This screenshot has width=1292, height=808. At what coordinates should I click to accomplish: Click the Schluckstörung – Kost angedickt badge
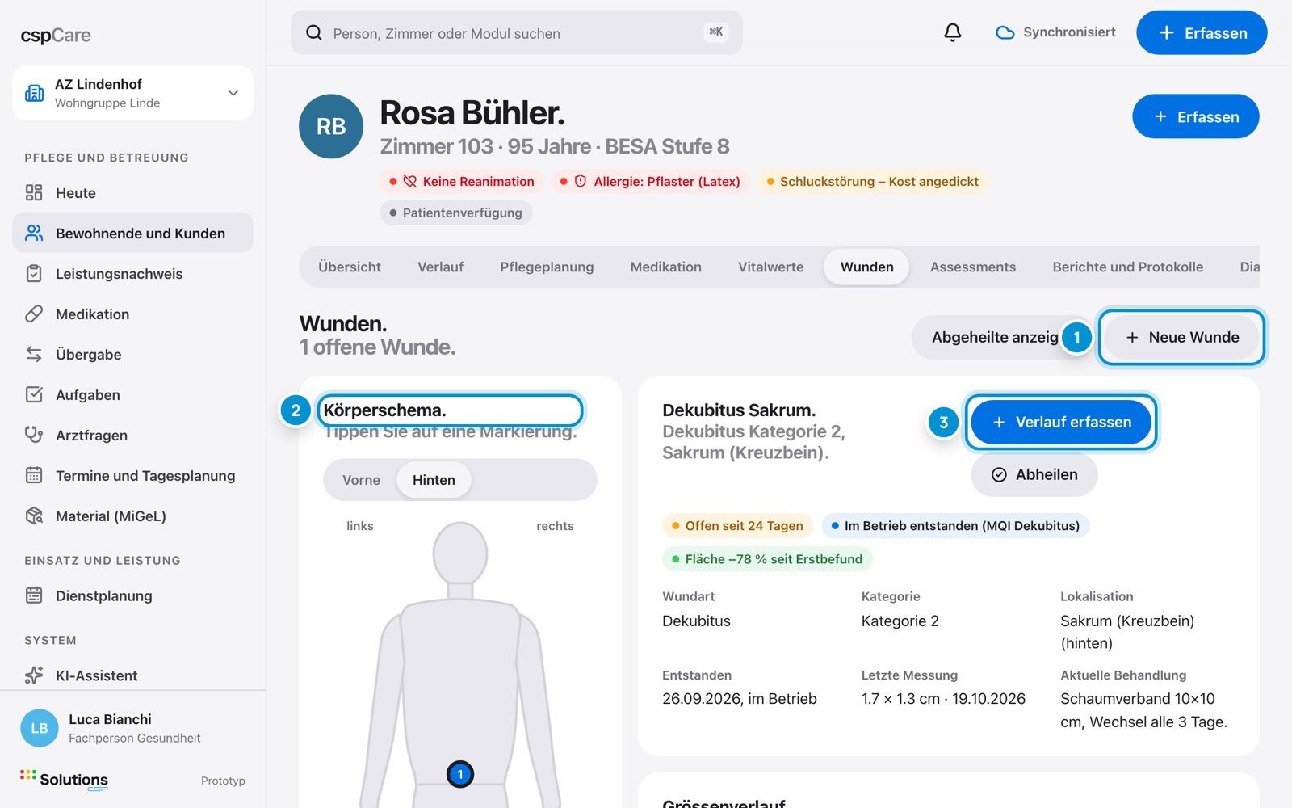point(873,181)
